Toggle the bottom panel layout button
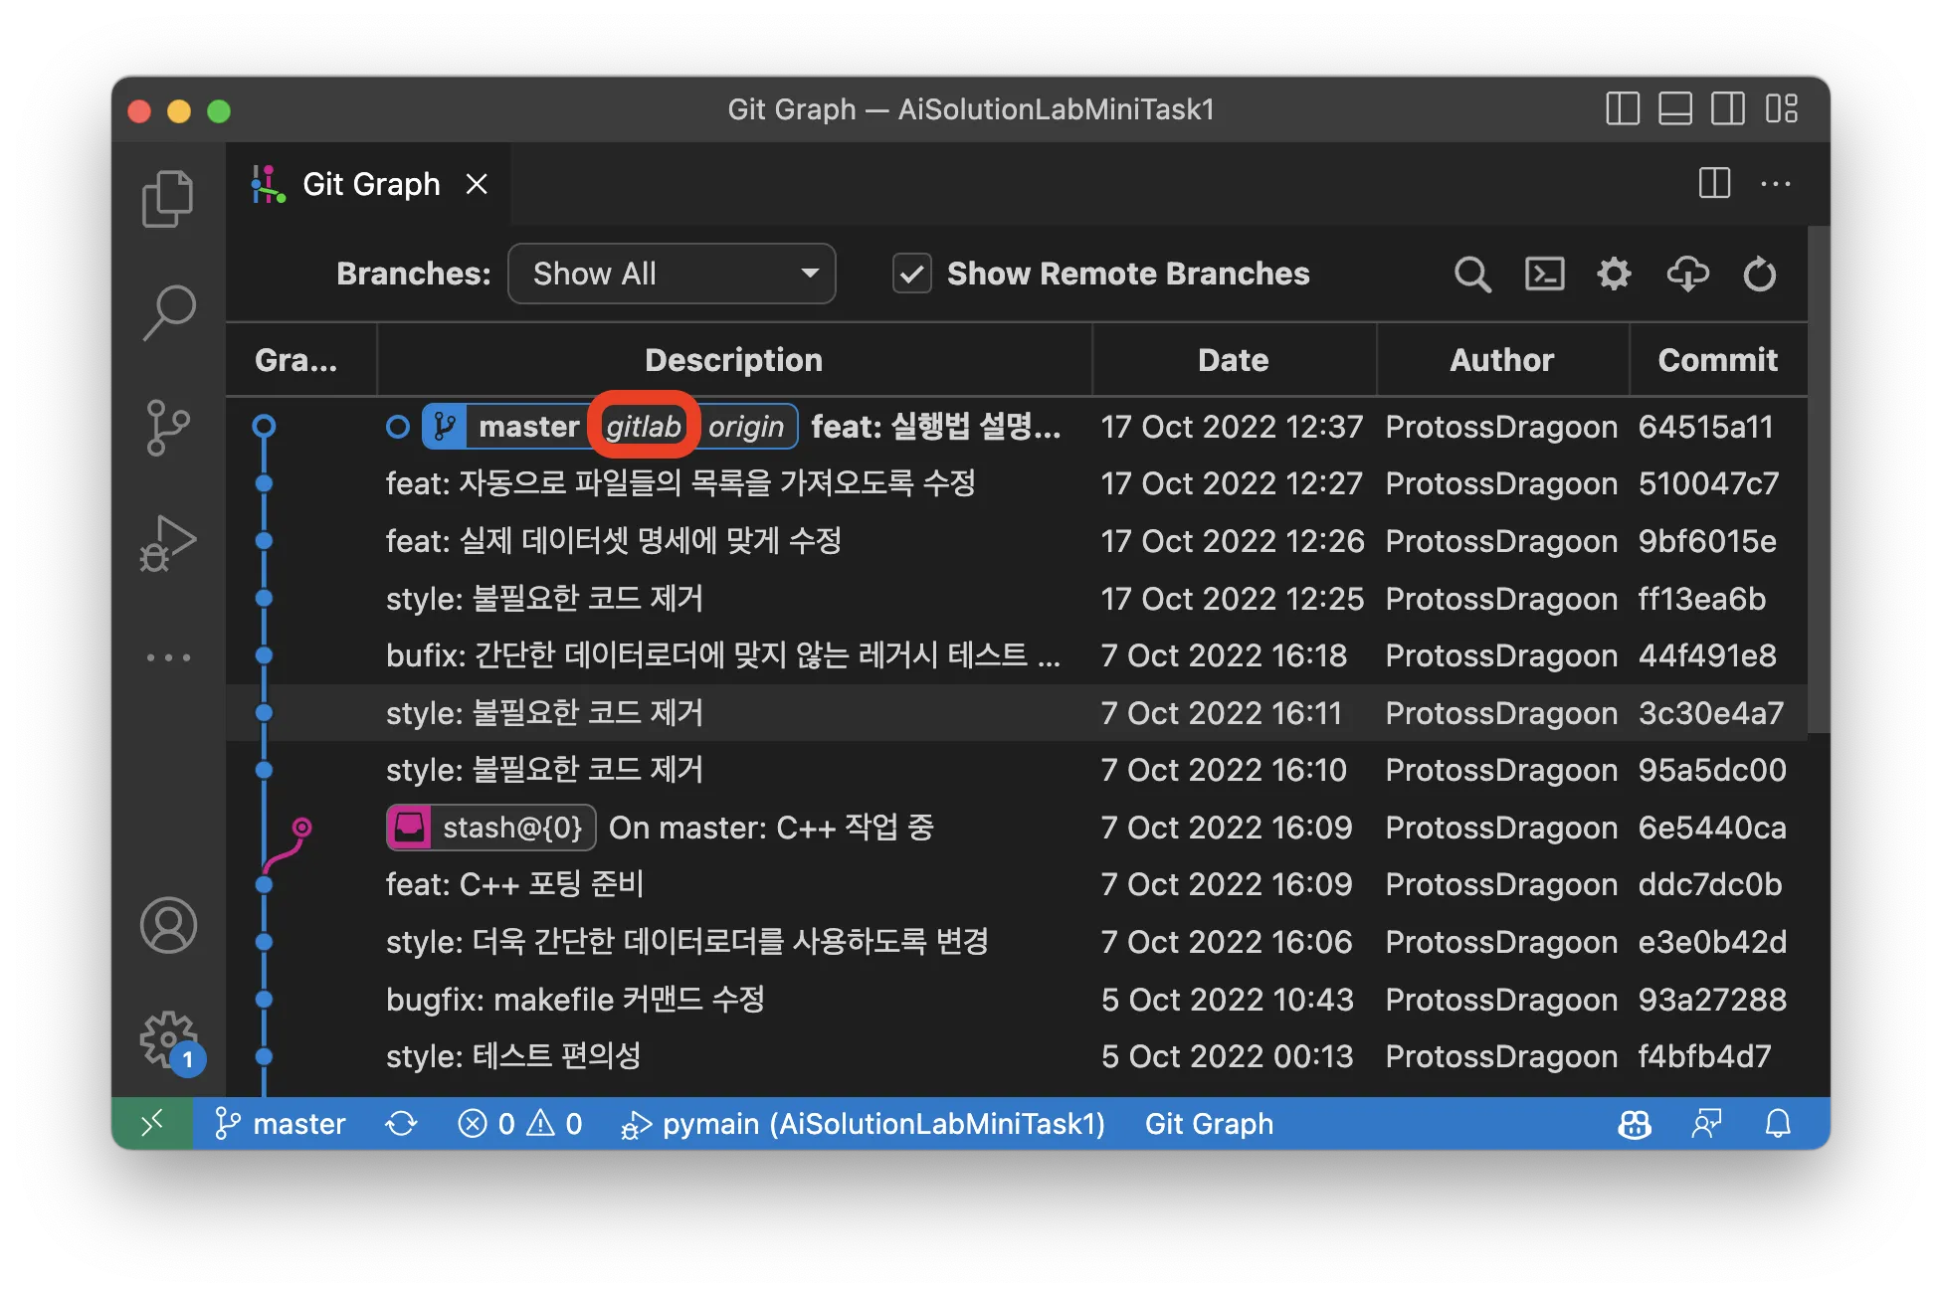 [1674, 108]
